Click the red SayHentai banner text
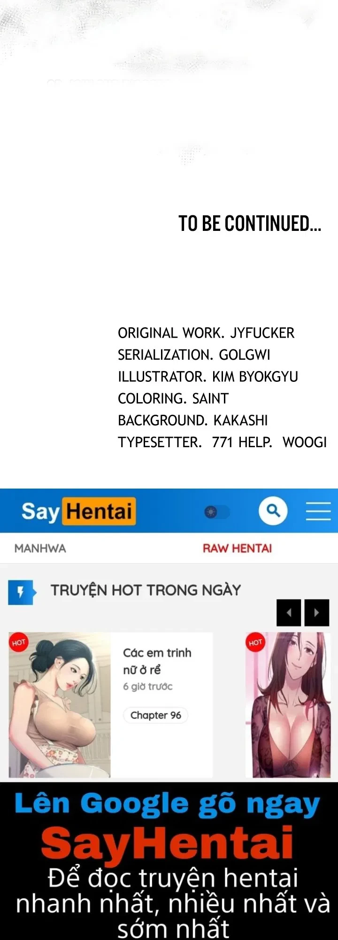Screen dimensions: 338x940 pos(167,842)
